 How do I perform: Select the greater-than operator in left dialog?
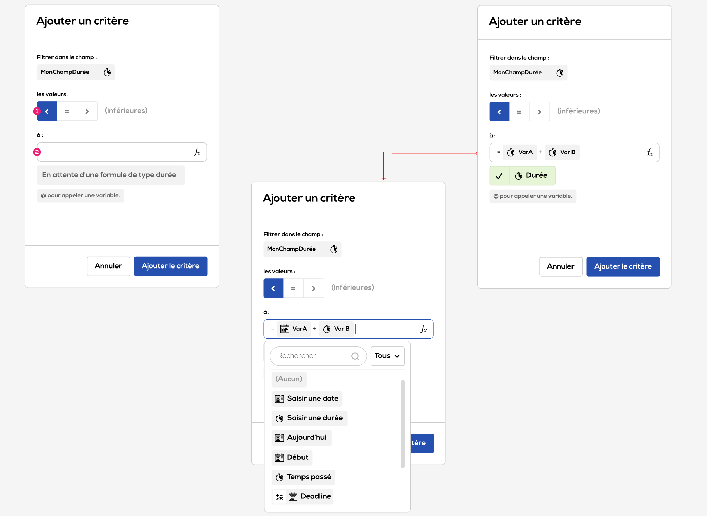[87, 111]
